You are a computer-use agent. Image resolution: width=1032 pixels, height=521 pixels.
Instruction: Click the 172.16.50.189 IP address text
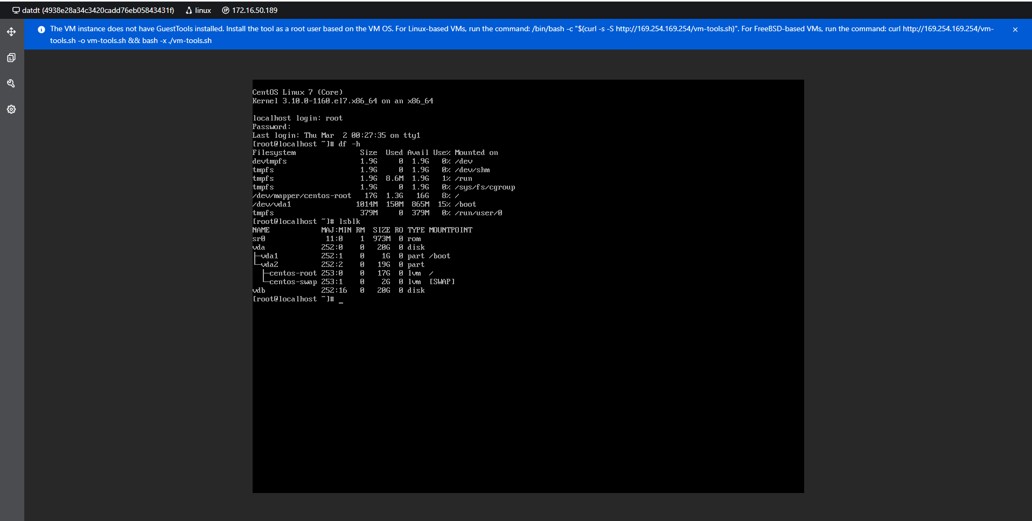pos(255,10)
